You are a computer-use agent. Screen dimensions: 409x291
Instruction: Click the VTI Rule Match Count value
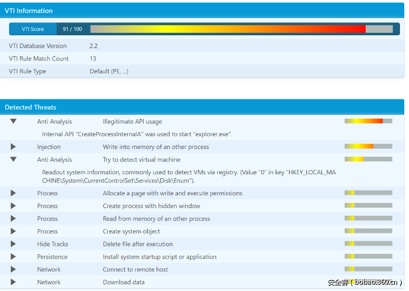tap(93, 59)
